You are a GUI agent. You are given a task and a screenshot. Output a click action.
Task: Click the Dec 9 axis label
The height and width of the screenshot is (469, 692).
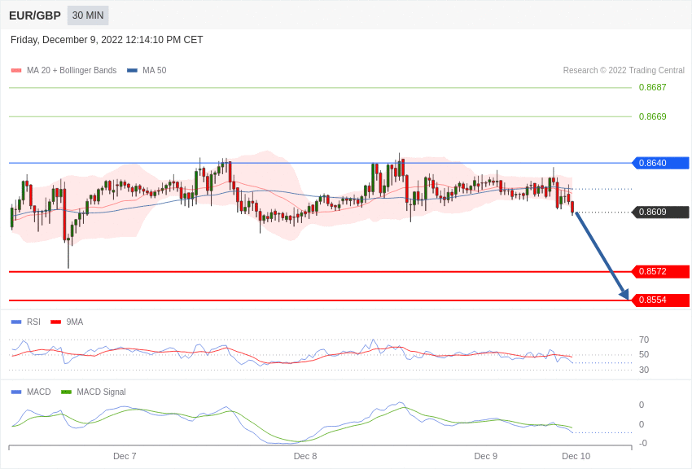[485, 456]
